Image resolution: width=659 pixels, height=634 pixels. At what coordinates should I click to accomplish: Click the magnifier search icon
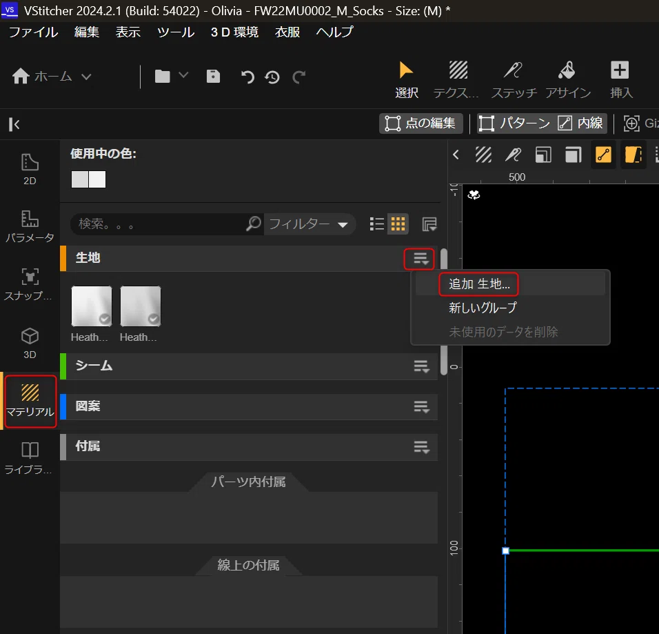(x=253, y=224)
